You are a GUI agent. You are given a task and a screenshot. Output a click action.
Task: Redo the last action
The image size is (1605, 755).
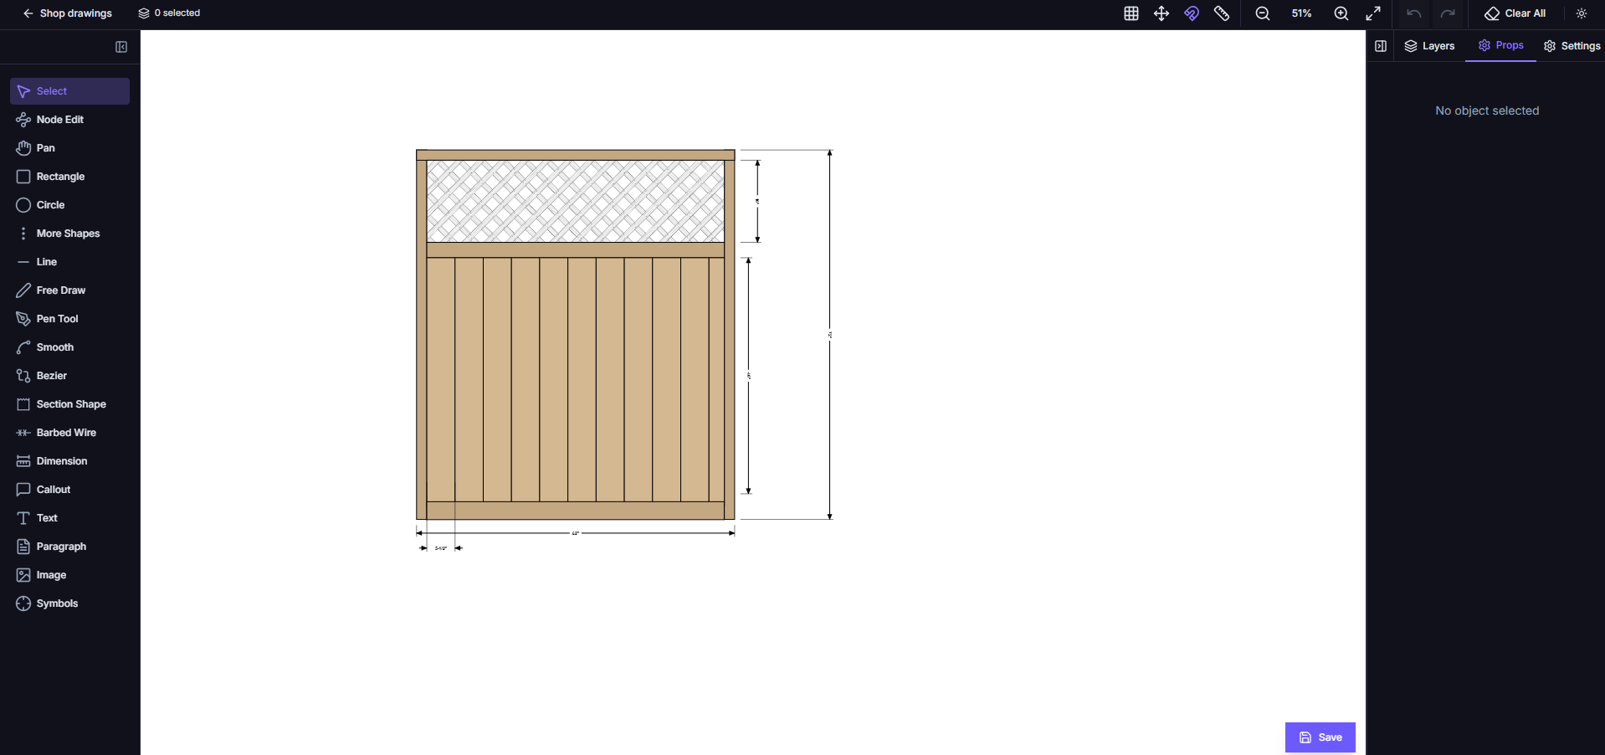[1448, 13]
